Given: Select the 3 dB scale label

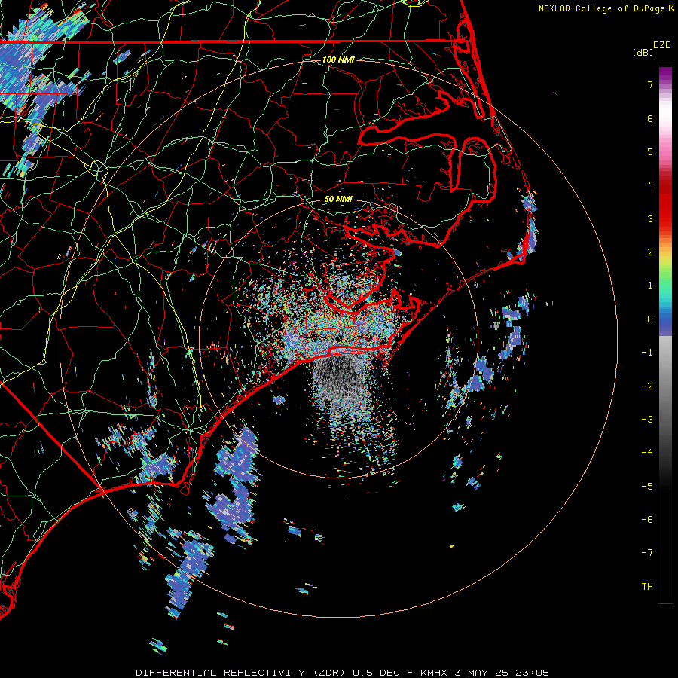Looking at the screenshot, I should point(650,218).
